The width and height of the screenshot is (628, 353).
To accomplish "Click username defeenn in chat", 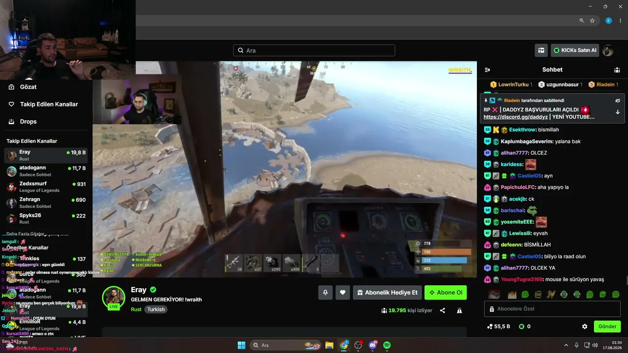I will point(512,245).
